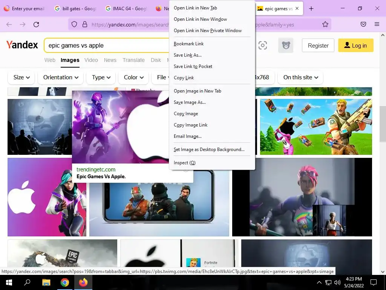Open a new browser tab
The image size is (386, 290).
[x=311, y=9]
